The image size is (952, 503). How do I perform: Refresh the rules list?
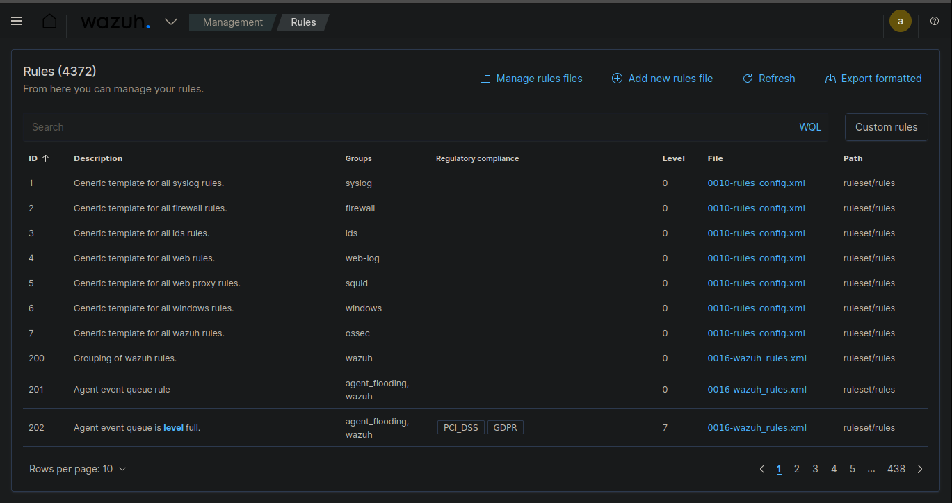tap(768, 79)
